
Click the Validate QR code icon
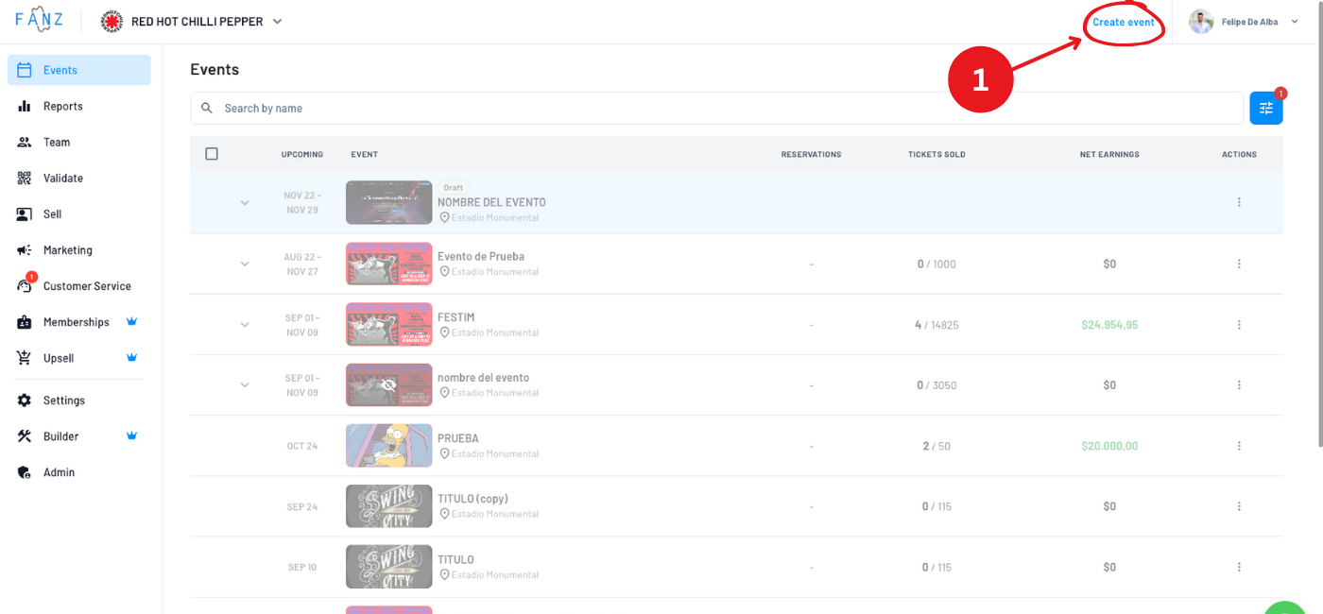[x=25, y=179]
